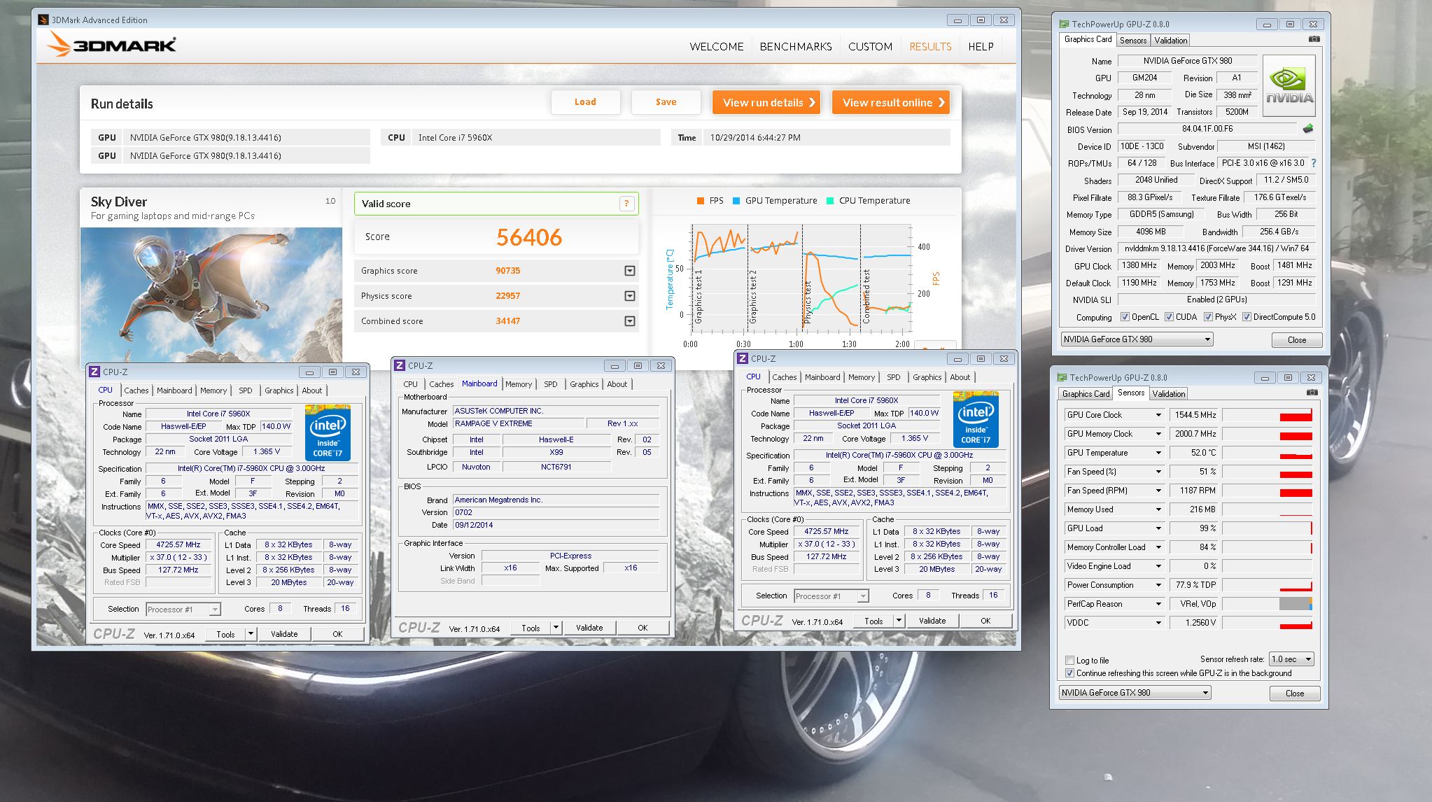Click the RESULTS tab in 3DMark

930,47
